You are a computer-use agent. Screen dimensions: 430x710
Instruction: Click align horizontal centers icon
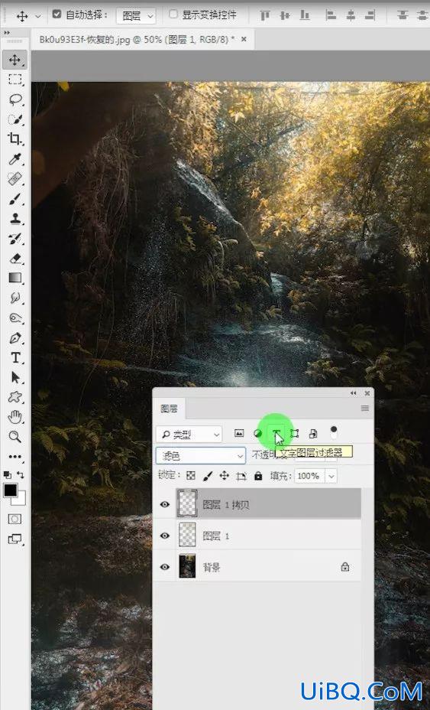click(x=351, y=15)
